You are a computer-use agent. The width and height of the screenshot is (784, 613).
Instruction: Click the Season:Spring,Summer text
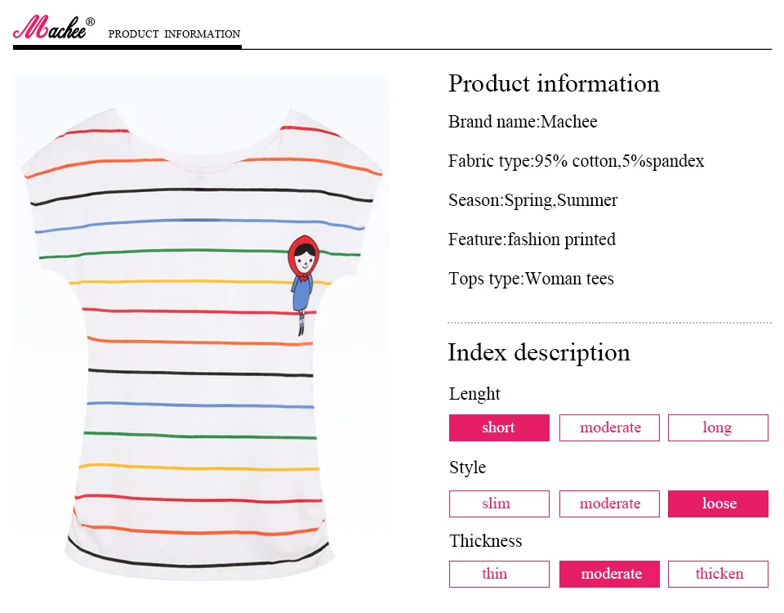point(532,200)
